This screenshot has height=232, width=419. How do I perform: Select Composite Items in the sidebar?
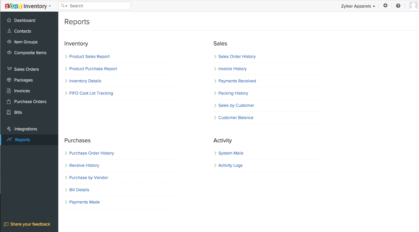point(31,53)
